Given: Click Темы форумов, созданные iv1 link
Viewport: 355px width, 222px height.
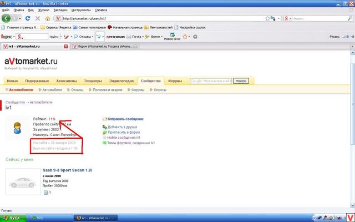Looking at the screenshot, I should coord(131,143).
